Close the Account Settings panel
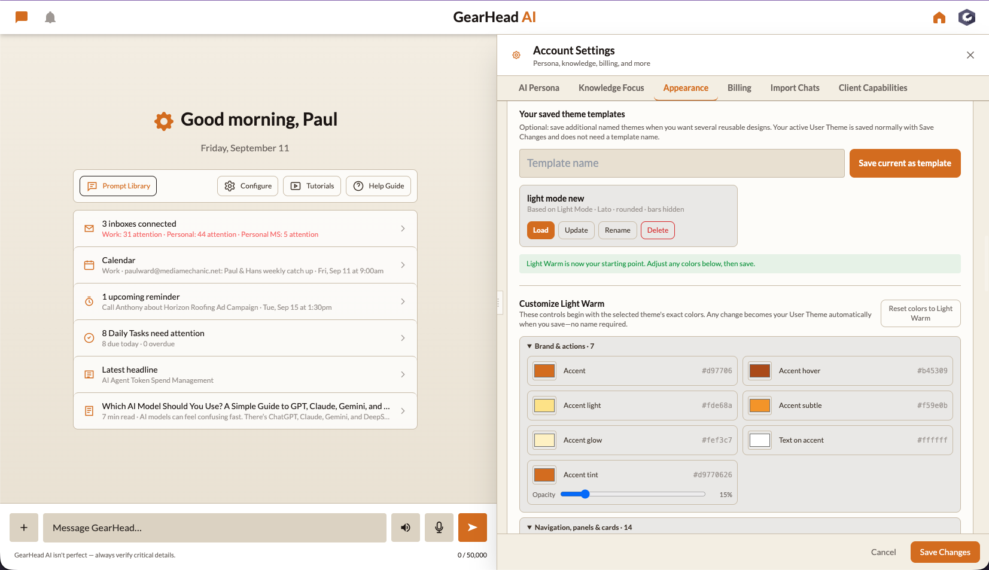The height and width of the screenshot is (570, 989). (970, 55)
